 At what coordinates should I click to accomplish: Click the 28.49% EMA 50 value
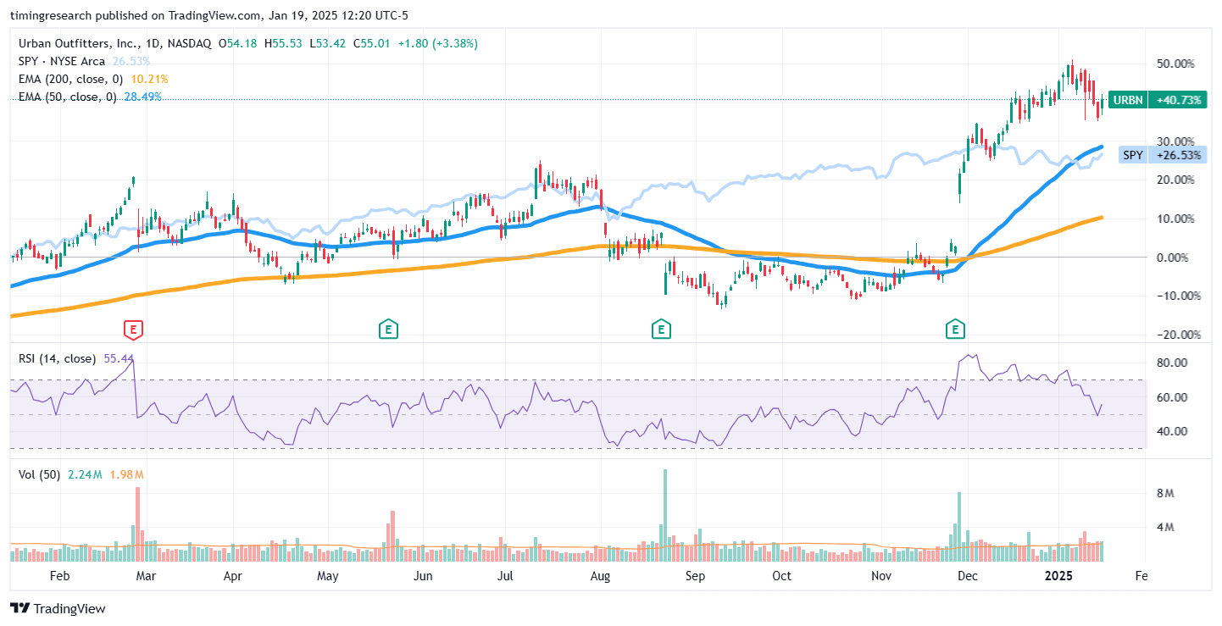coord(142,97)
